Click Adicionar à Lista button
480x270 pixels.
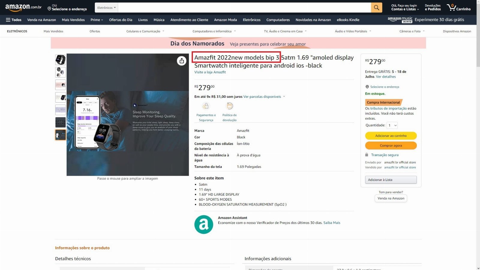point(391,180)
